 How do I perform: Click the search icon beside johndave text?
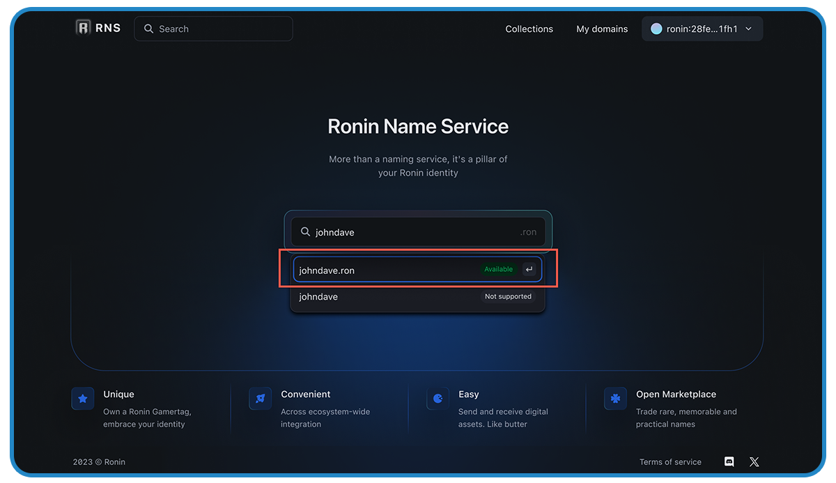[x=305, y=232]
